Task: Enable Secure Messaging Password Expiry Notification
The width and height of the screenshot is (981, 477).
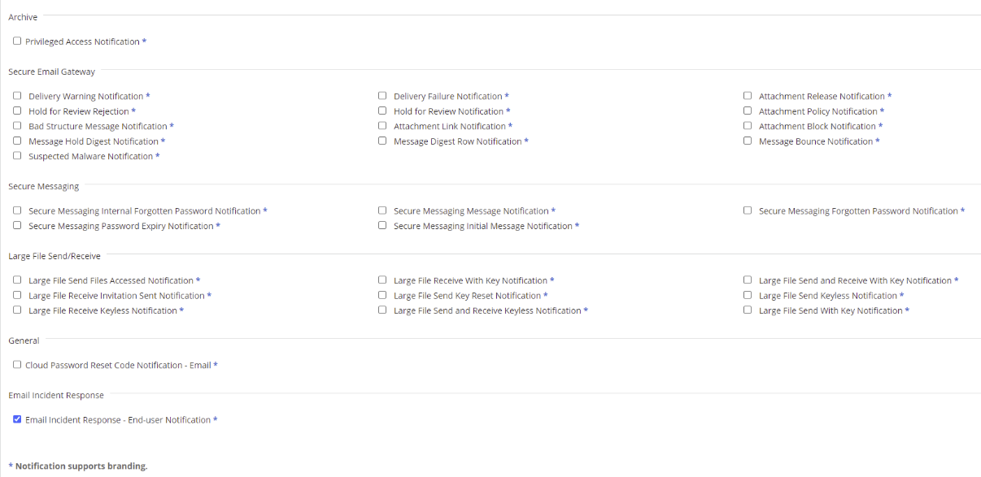Action: pyautogui.click(x=17, y=226)
